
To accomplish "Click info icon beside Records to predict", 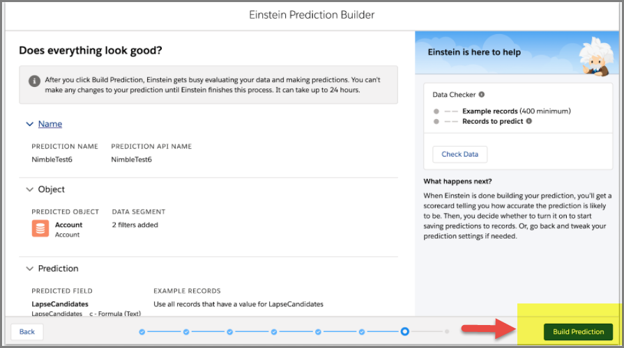I will [528, 121].
